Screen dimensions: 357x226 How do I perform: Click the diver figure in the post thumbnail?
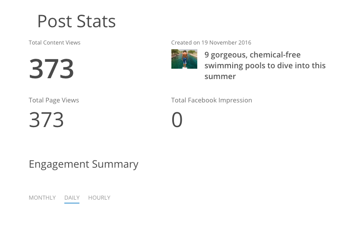185,57
